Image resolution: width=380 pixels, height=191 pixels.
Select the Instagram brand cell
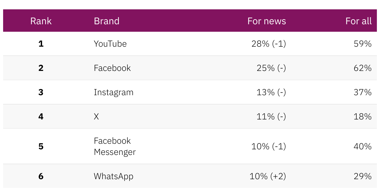tap(113, 92)
